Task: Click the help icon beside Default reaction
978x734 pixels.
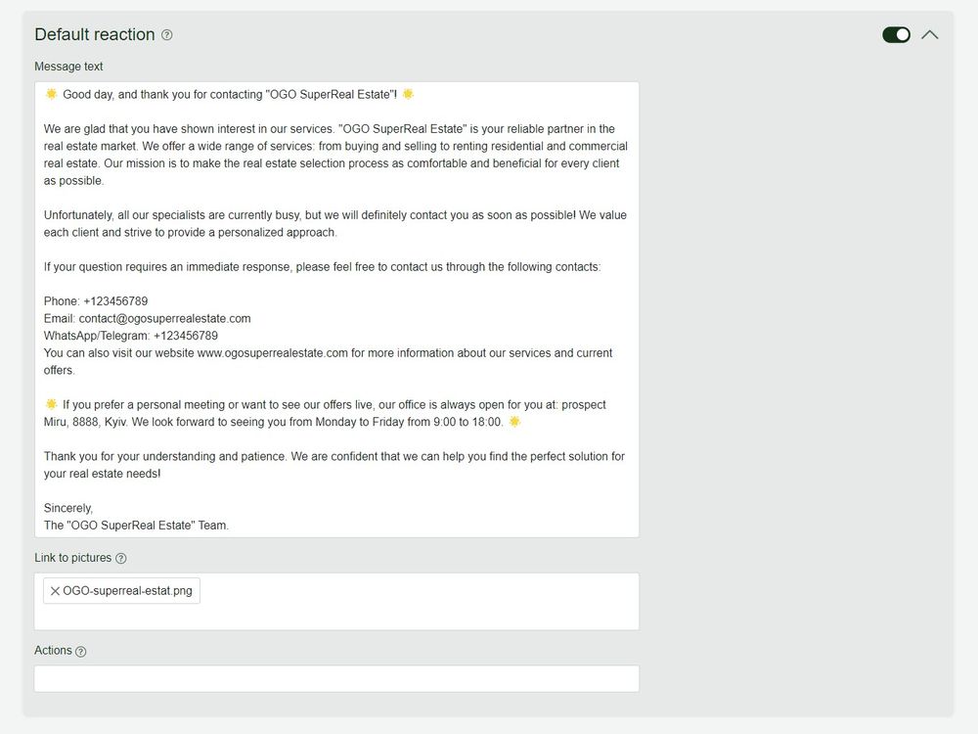Action: tap(167, 35)
